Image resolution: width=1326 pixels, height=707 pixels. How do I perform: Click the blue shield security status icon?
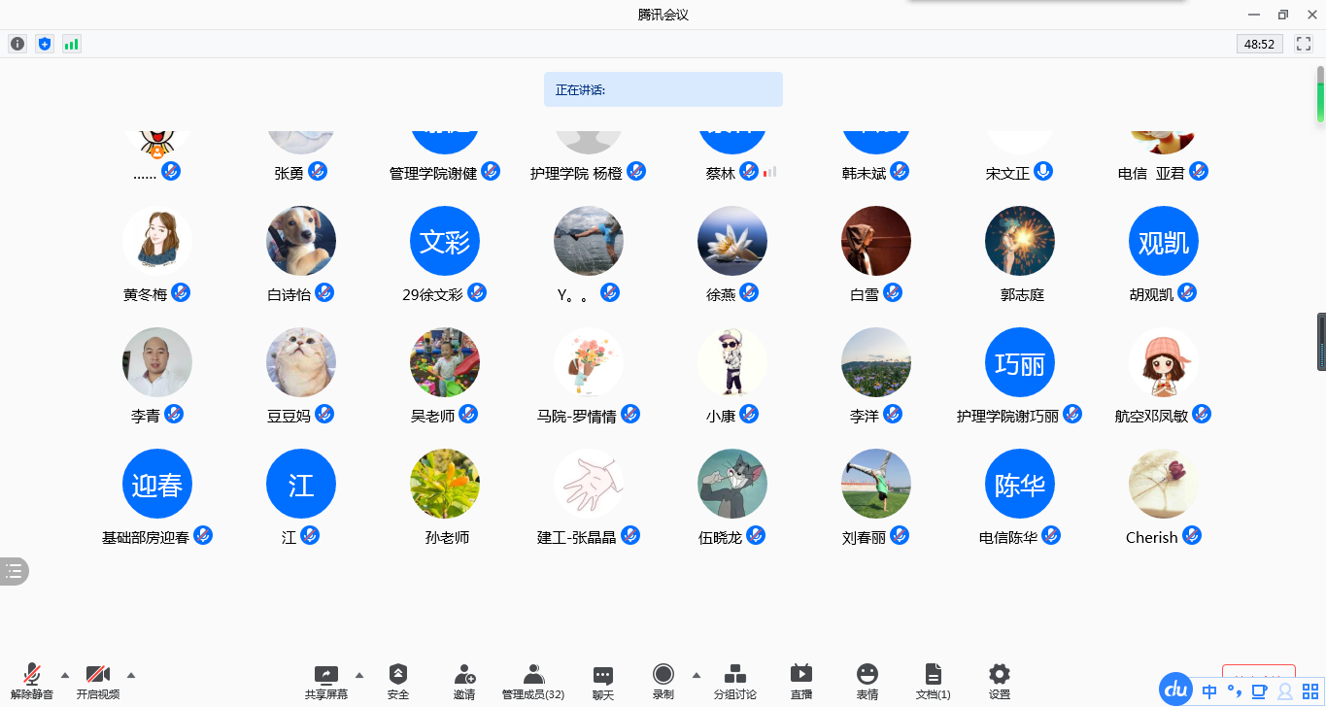click(44, 44)
